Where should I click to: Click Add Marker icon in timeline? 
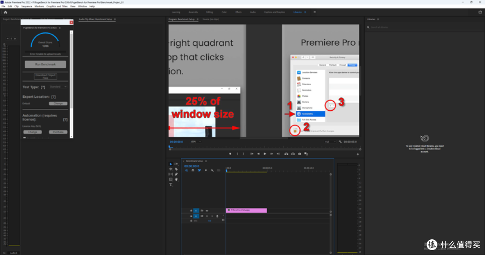click(206, 170)
